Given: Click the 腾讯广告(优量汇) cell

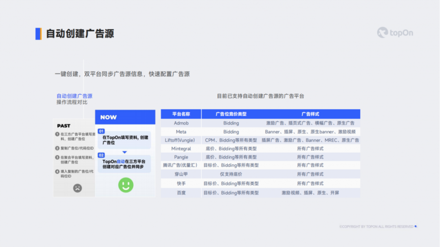Looking at the screenshot, I should [180, 165].
